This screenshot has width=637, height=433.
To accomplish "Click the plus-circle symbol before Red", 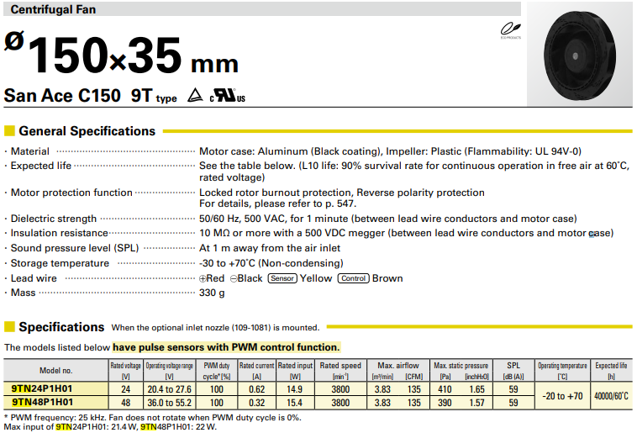I will [203, 278].
